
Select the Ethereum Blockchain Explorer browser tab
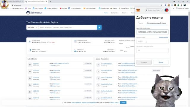36,2
